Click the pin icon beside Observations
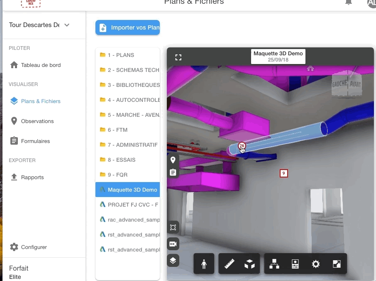Screen dimensions: 376x281 14,121
